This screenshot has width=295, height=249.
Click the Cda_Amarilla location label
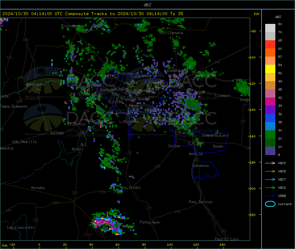coord(25,142)
